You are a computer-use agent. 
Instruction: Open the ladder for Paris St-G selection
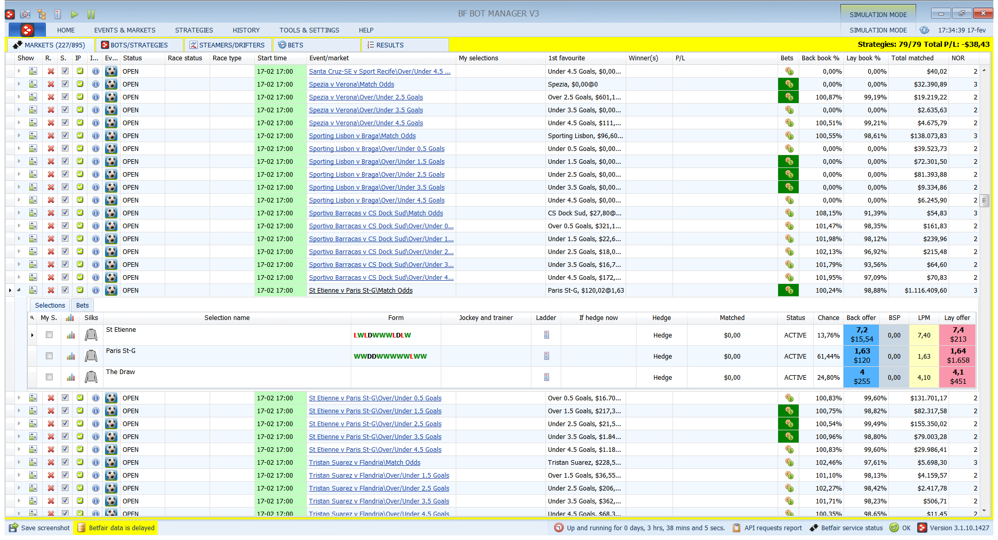(546, 356)
